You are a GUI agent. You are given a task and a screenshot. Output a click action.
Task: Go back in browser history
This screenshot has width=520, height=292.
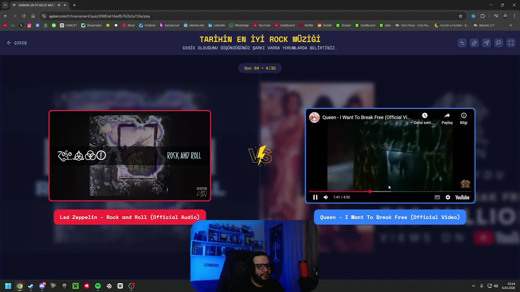click(x=6, y=16)
